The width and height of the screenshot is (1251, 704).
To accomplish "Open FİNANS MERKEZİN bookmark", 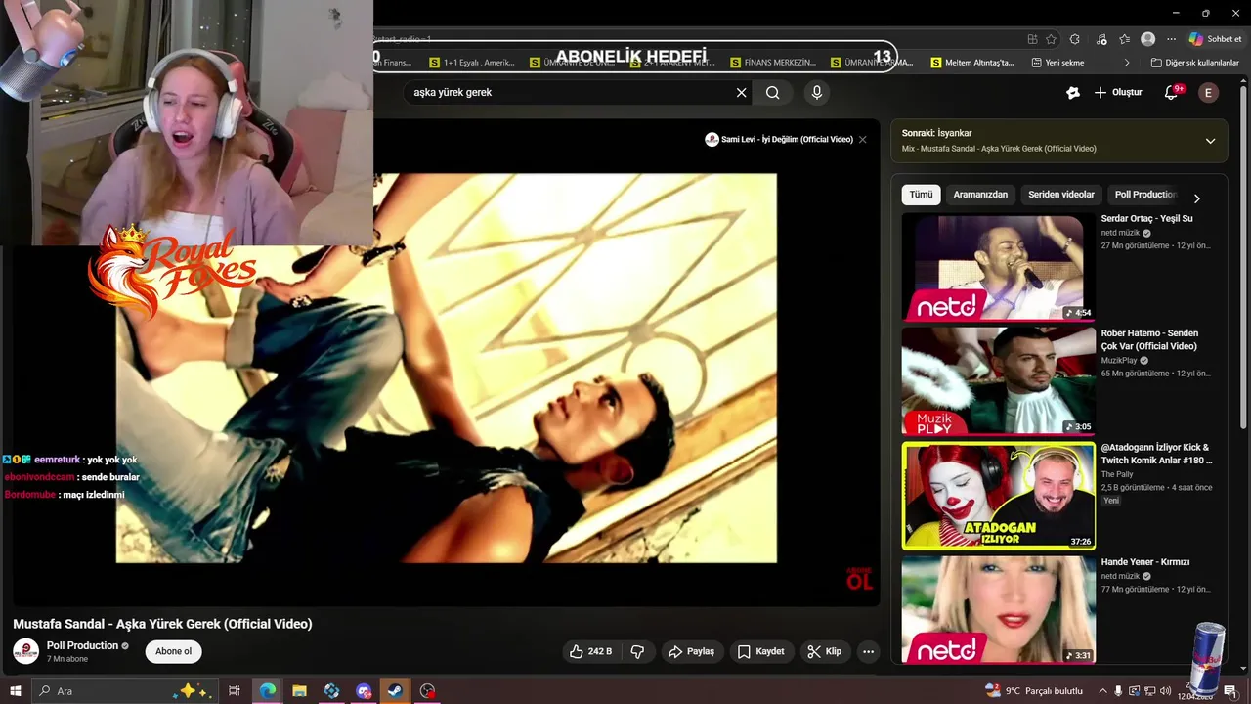I will 772,63.
